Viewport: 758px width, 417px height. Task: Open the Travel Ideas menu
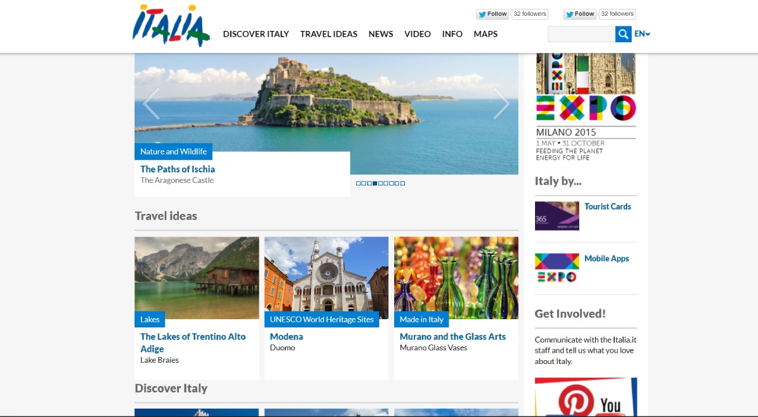coord(328,34)
